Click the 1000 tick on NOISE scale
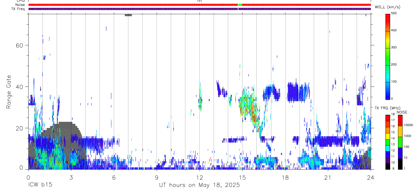The image size is (417, 192). 407,136
